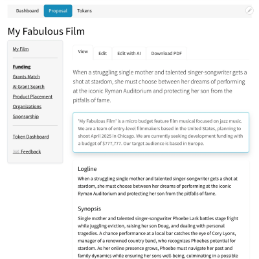Click the Sponsorship sidebar link
Viewport: 259px width, 259px height.
(x=26, y=117)
